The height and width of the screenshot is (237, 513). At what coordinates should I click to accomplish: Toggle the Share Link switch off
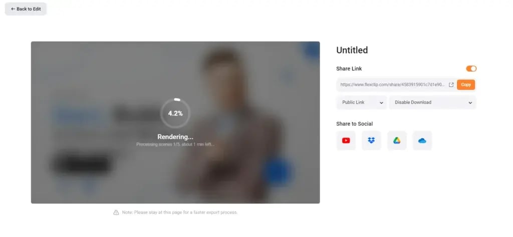[471, 68]
